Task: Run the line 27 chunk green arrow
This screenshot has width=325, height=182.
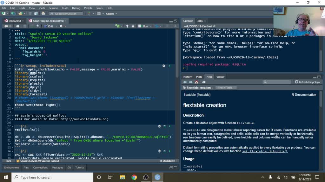Action: (169, 126)
